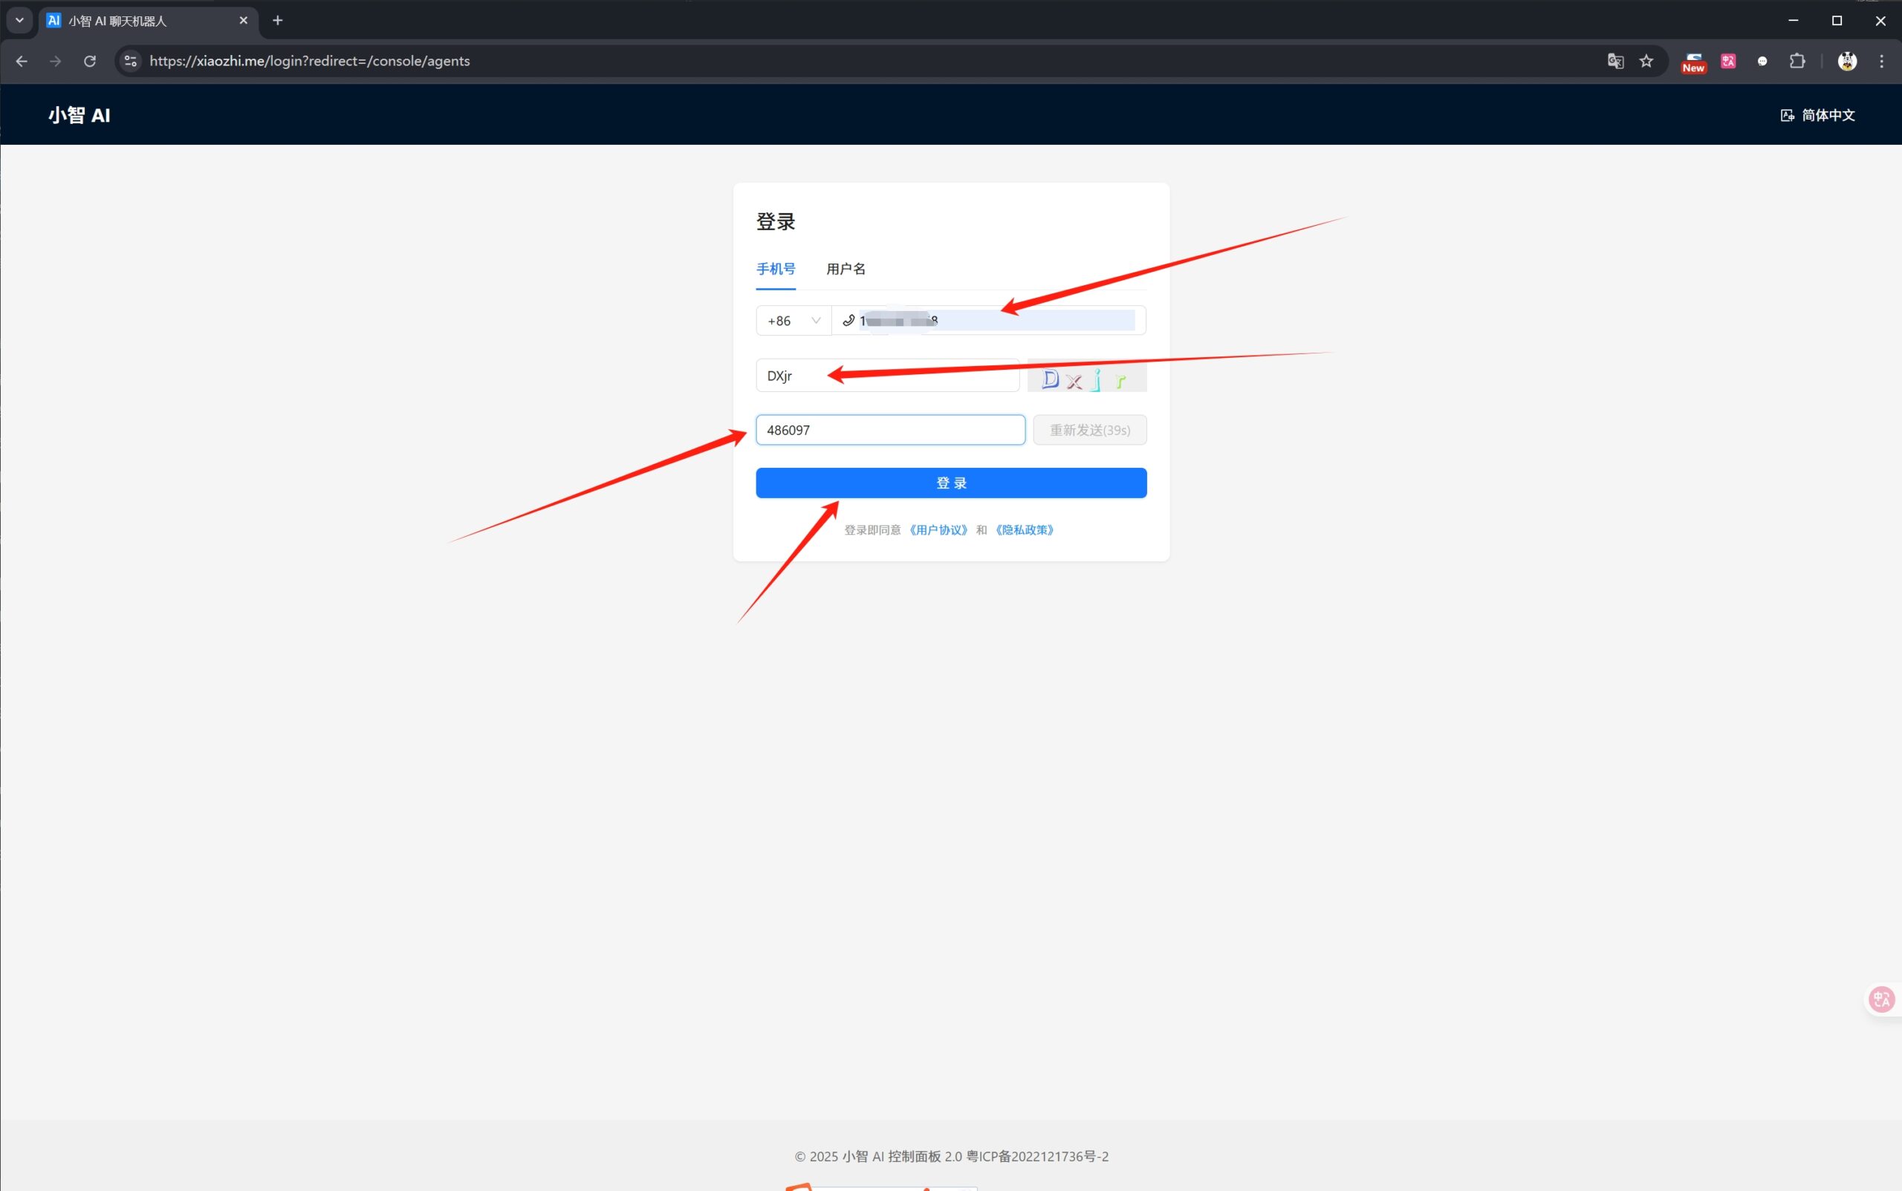Screen dimensions: 1902x1191
Task: Focus the phone number input field
Action: (988, 321)
